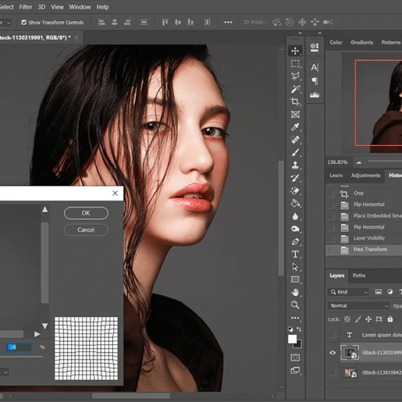Image resolution: width=402 pixels, height=402 pixels.
Task: Hide the iStock-113031999 layer eye
Action: tap(332, 353)
